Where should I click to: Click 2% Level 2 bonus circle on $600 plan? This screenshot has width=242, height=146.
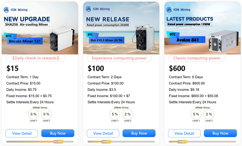point(209,114)
